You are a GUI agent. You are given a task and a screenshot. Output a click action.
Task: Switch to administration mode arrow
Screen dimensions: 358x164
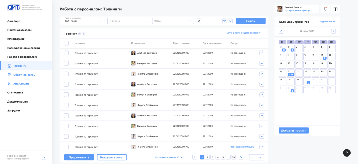pyautogui.click(x=44, y=157)
